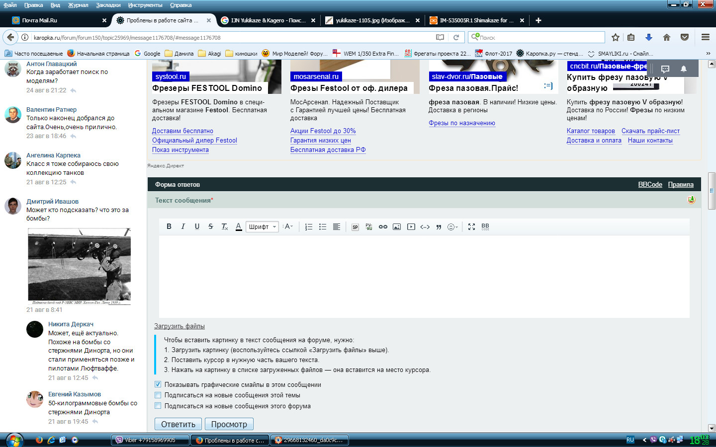Insert an image via the editor toolbar
716x447 pixels.
[397, 226]
